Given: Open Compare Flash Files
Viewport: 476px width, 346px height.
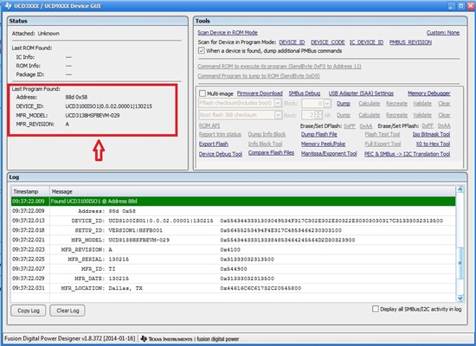Looking at the screenshot, I should tap(271, 152).
